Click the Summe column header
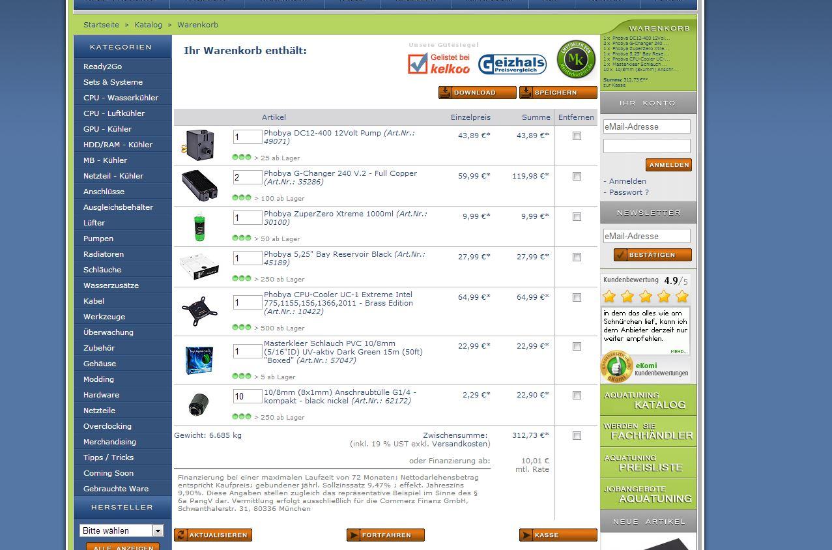 (x=536, y=117)
